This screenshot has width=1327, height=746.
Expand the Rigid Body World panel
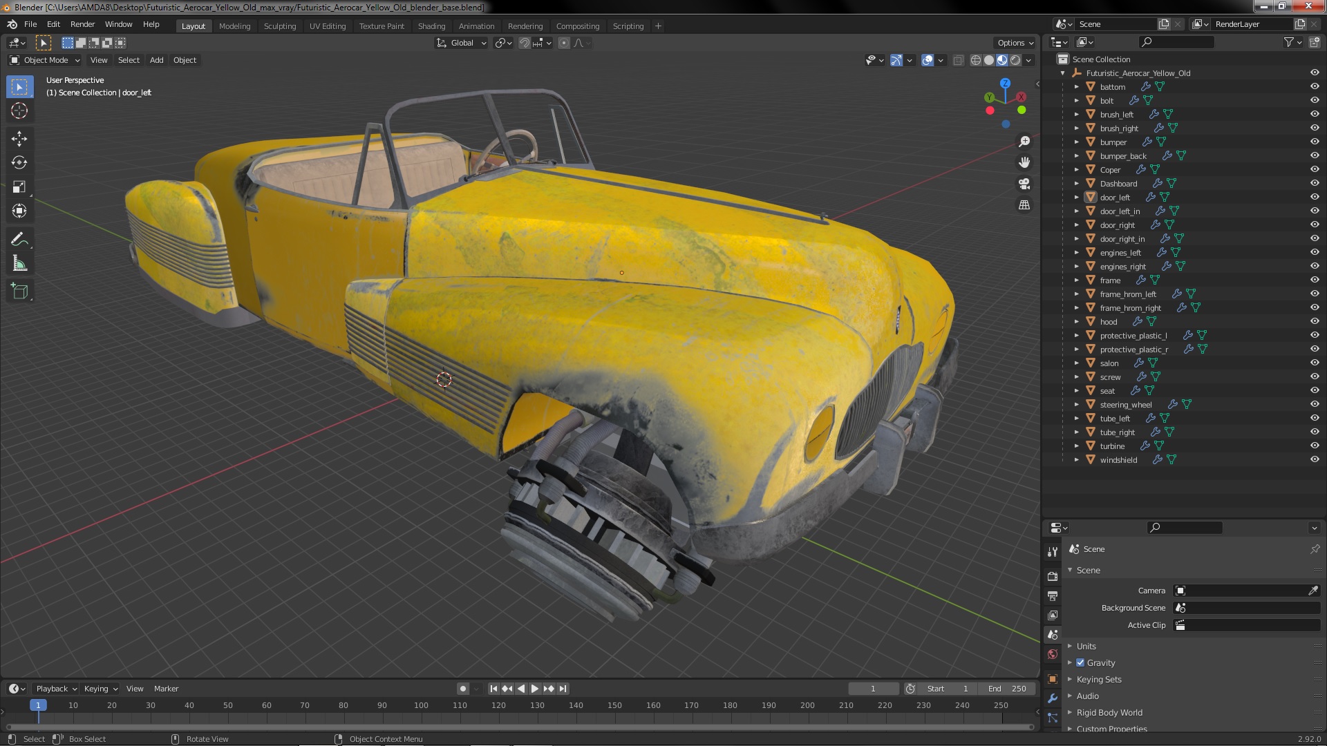pos(1109,713)
